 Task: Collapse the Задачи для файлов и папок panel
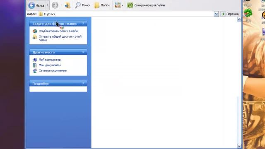pos(83,24)
